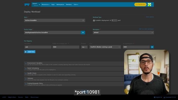This screenshot has height=100, width=178.
Task: Click the pod count input field
Action: (x=114, y=20)
